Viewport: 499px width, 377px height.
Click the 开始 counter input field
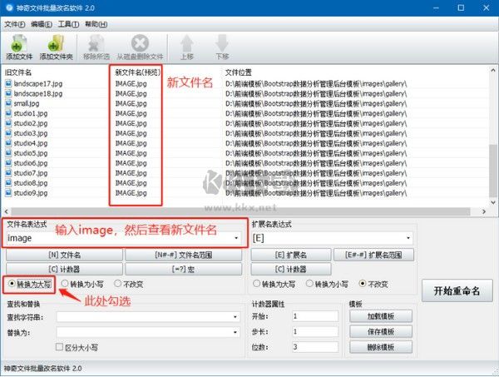coord(315,316)
